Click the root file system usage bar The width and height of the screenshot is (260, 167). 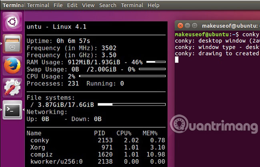point(132,104)
